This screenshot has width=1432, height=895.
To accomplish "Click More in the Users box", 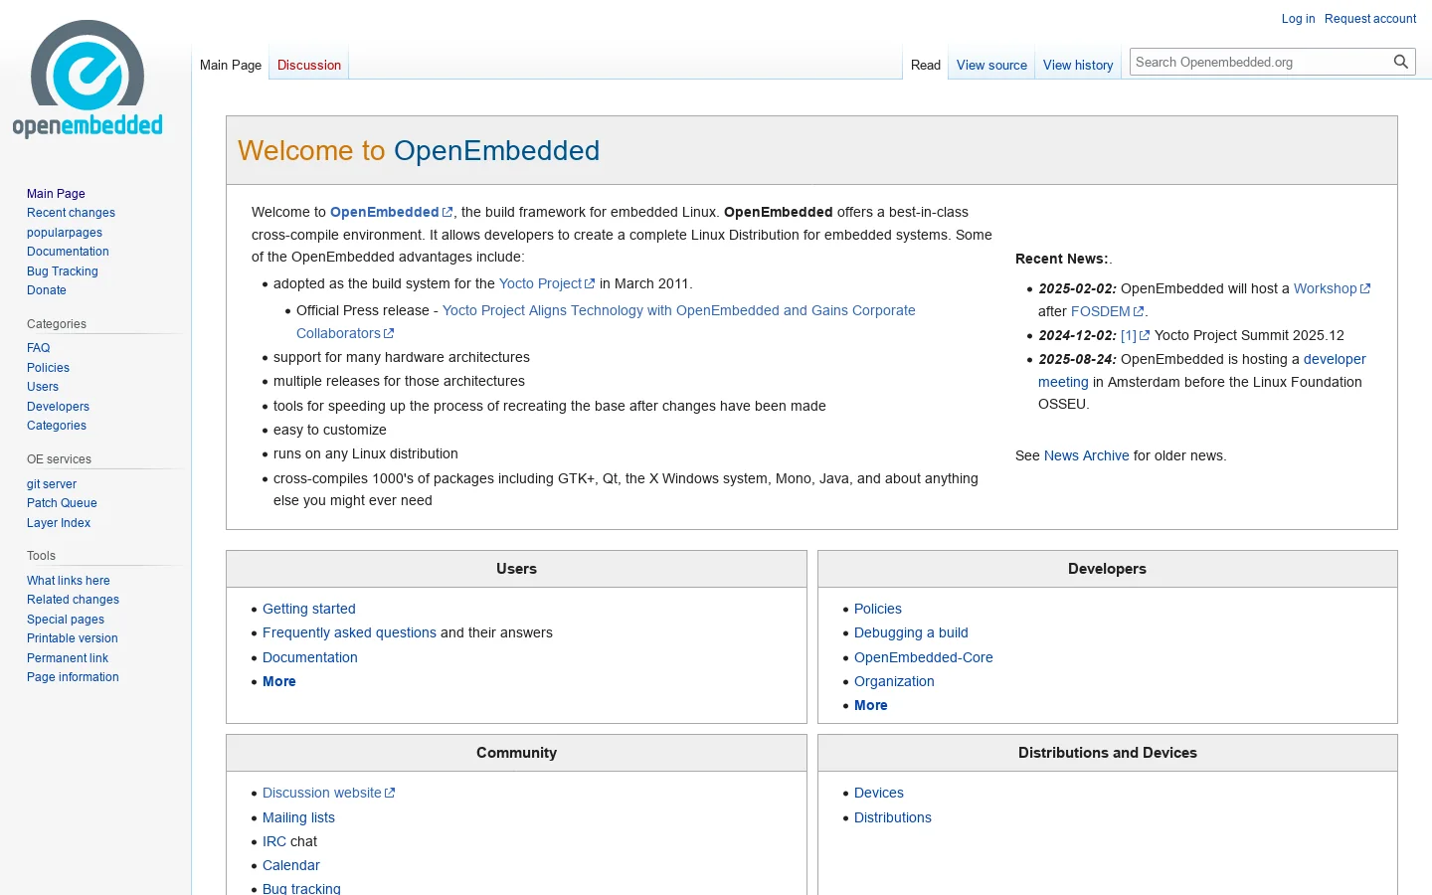I will 279,681.
